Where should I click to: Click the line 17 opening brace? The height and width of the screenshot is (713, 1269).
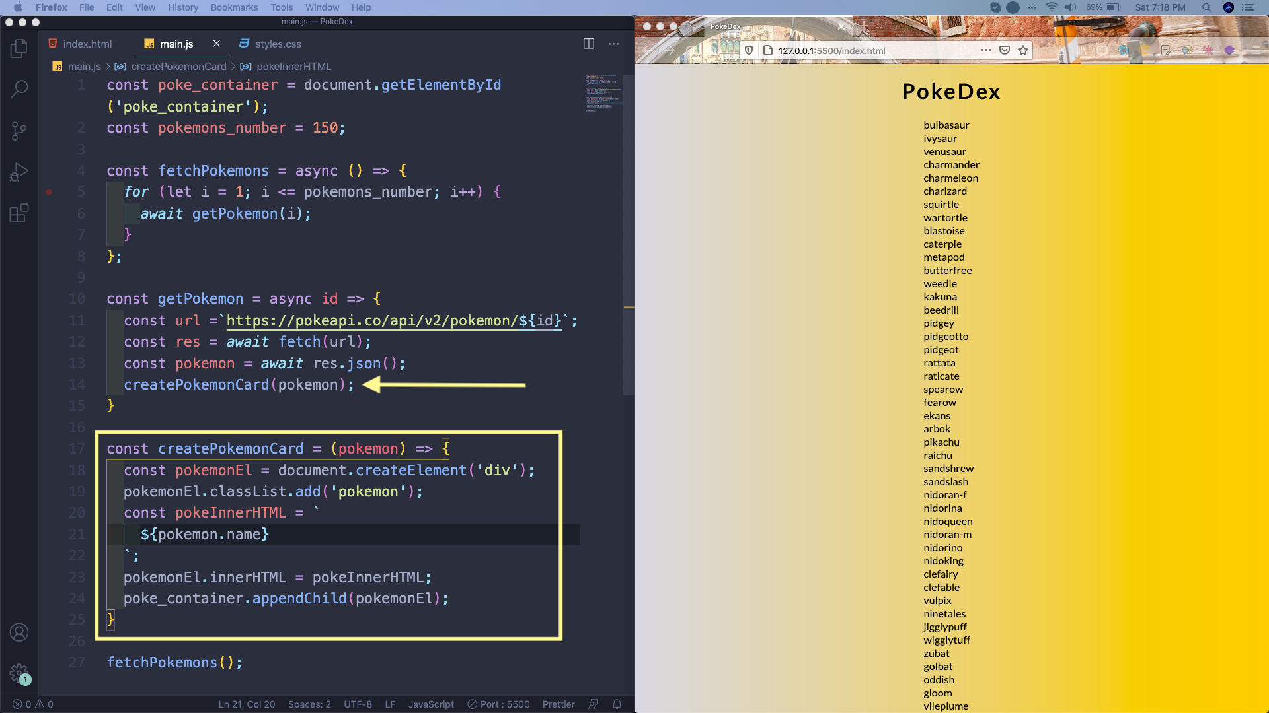445,449
